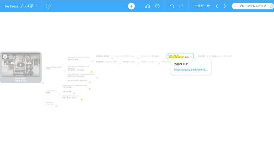
Task: Add a new node with plus button
Action: [x=131, y=6]
